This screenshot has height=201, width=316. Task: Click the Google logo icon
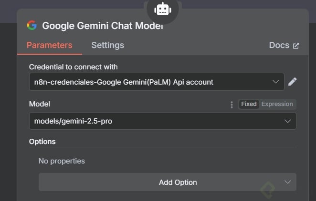click(x=32, y=26)
